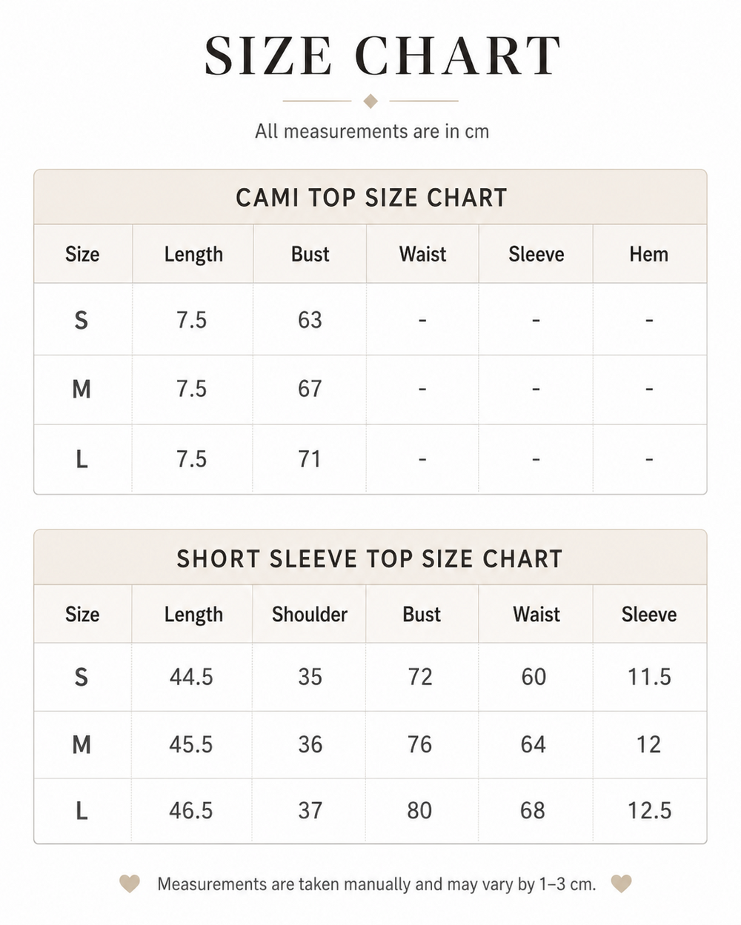The width and height of the screenshot is (741, 925).
Task: Click the sleeve value 12.5
Action: [649, 810]
